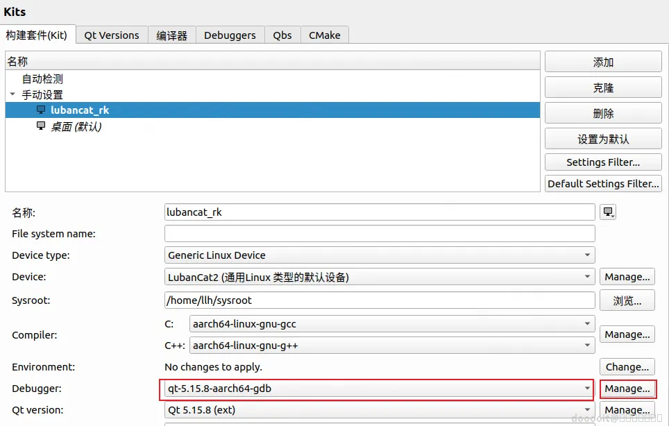Click 浏览... button for Sysroot
This screenshot has height=426, width=669.
pos(627,300)
